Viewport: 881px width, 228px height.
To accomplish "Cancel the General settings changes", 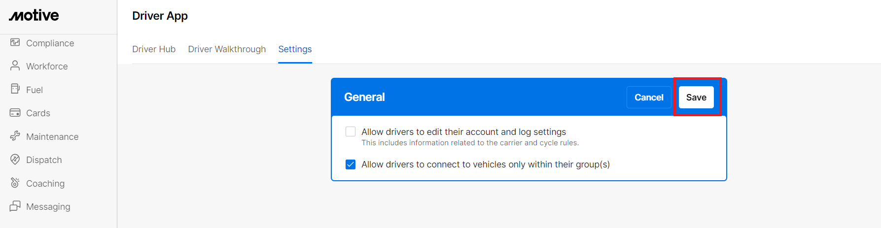I will tap(649, 98).
